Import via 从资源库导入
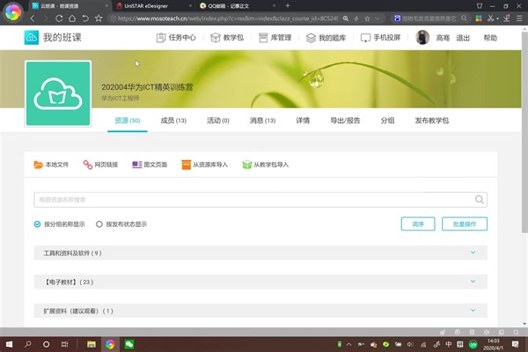This screenshot has height=352, width=528. coord(204,165)
